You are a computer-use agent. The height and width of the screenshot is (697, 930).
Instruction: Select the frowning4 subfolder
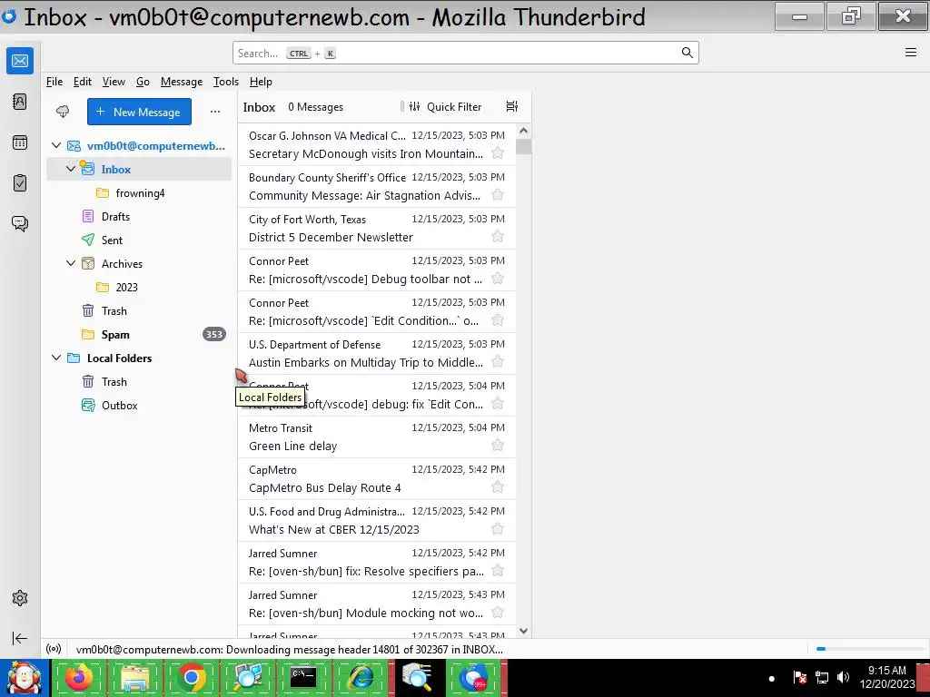139,192
